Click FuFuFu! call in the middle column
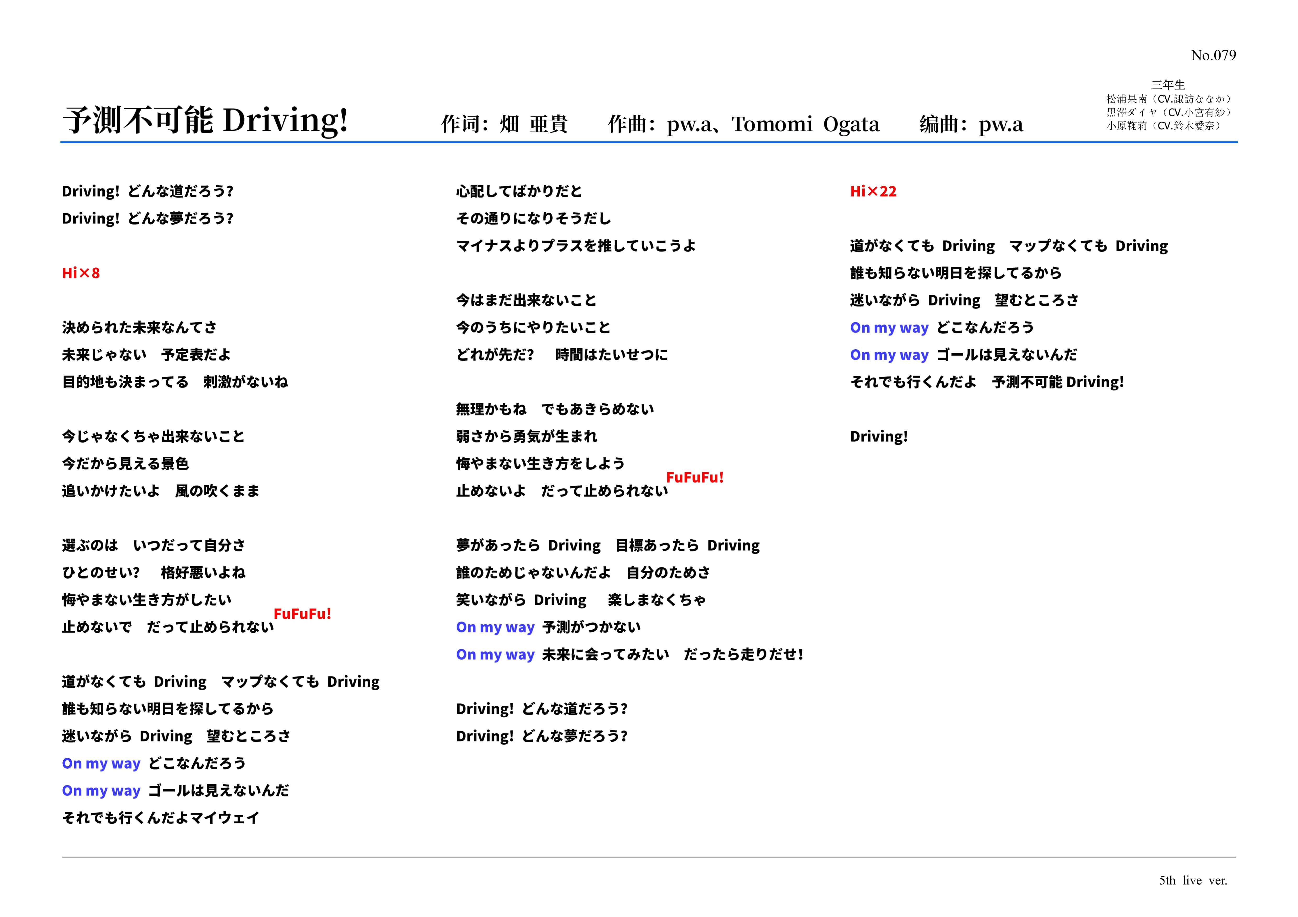Screen dimensions: 1298x917 coord(695,477)
